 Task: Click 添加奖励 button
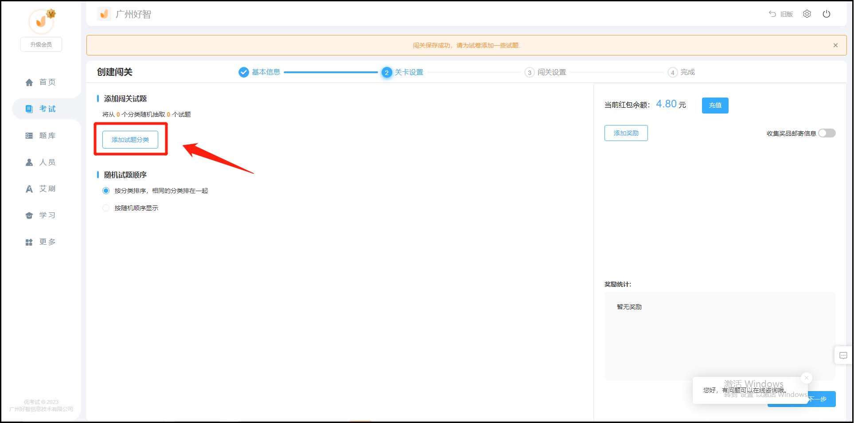(626, 133)
